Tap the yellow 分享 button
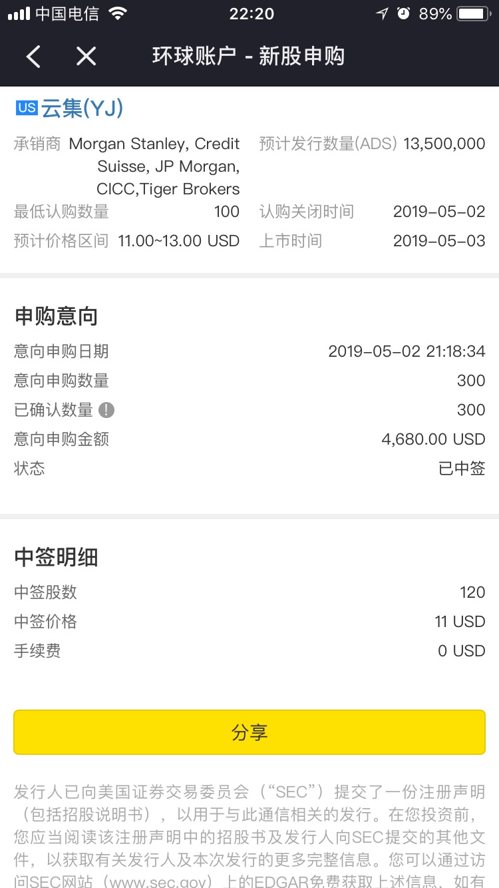This screenshot has width=499, height=888. click(249, 732)
